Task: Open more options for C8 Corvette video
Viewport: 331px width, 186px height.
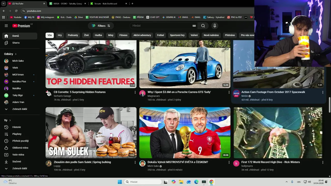Action: 135,92
